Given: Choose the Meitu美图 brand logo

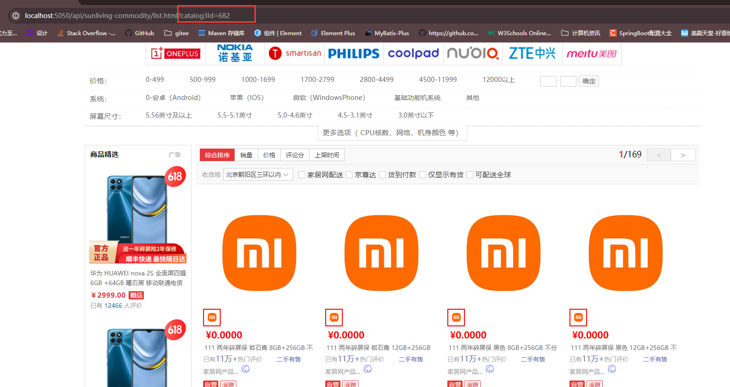Looking at the screenshot, I should click(592, 54).
